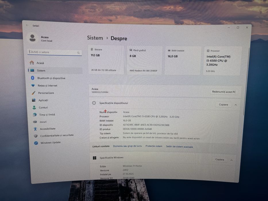
Task: Open the Setări de sistem avansate link
Action: (x=180, y=147)
